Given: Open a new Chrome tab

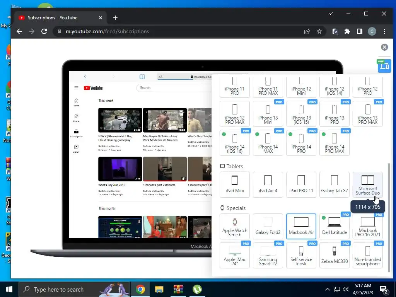Looking at the screenshot, I should tap(115, 18).
